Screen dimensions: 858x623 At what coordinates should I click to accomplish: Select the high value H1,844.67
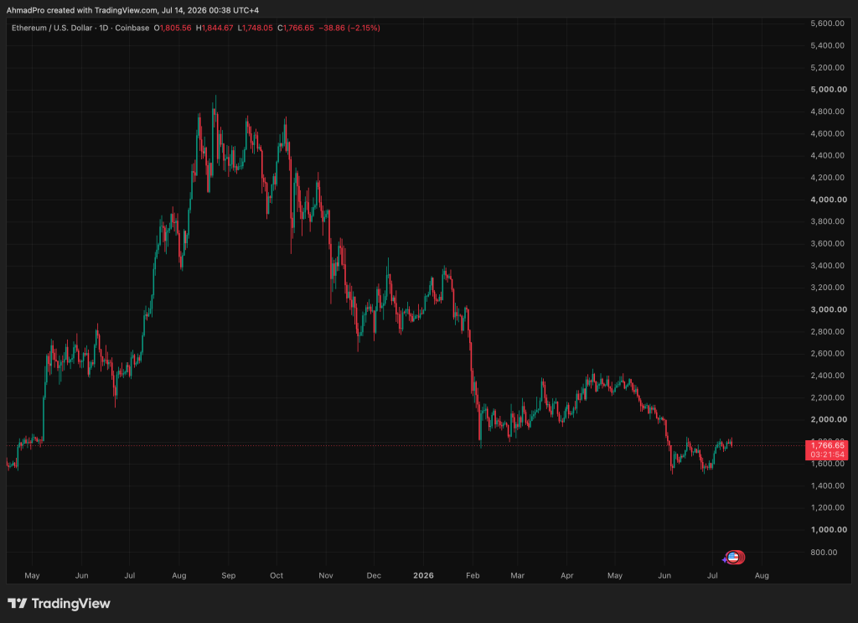(214, 28)
